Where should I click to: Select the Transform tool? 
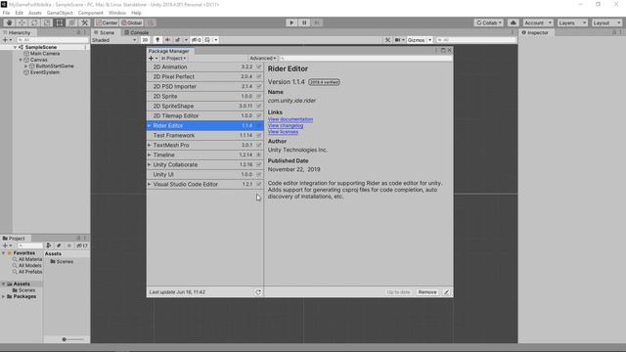click(x=71, y=22)
